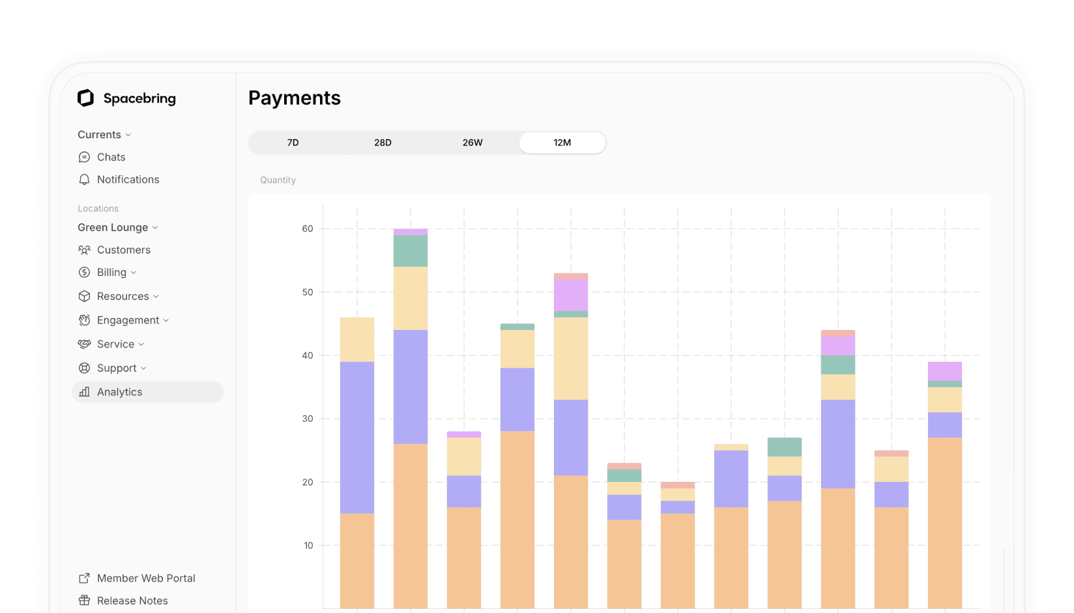This screenshot has width=1074, height=613.
Task: Open Engagement using its hands icon
Action: pyautogui.click(x=84, y=320)
